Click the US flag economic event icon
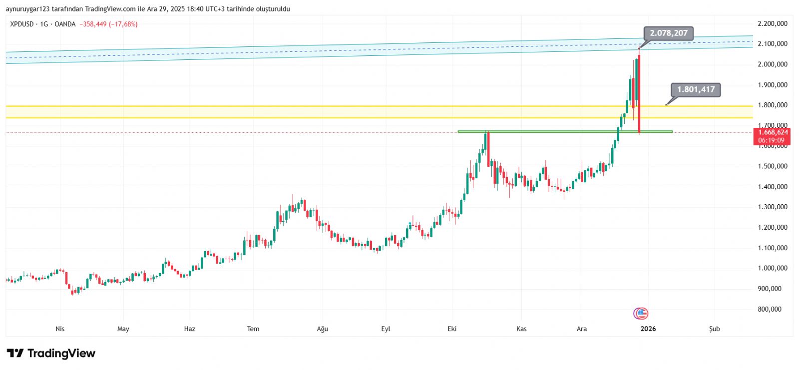 pos(641,314)
